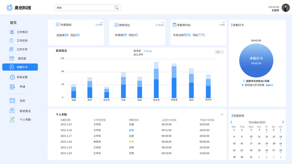
Task: Open 首页 in the sidebar
Action: click(13, 23)
